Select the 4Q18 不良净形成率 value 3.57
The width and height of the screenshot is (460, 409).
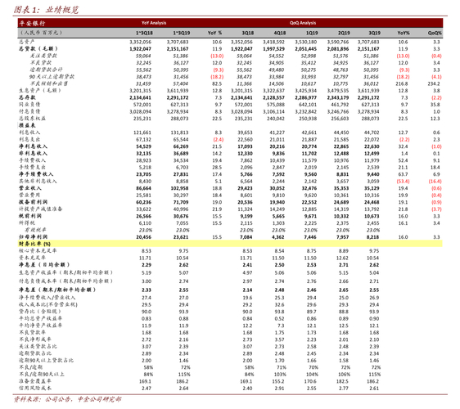(x=280, y=339)
